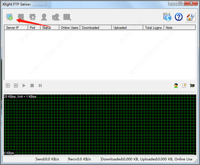
Task: Pause the server with the pause icon
Action: click(x=40, y=85)
